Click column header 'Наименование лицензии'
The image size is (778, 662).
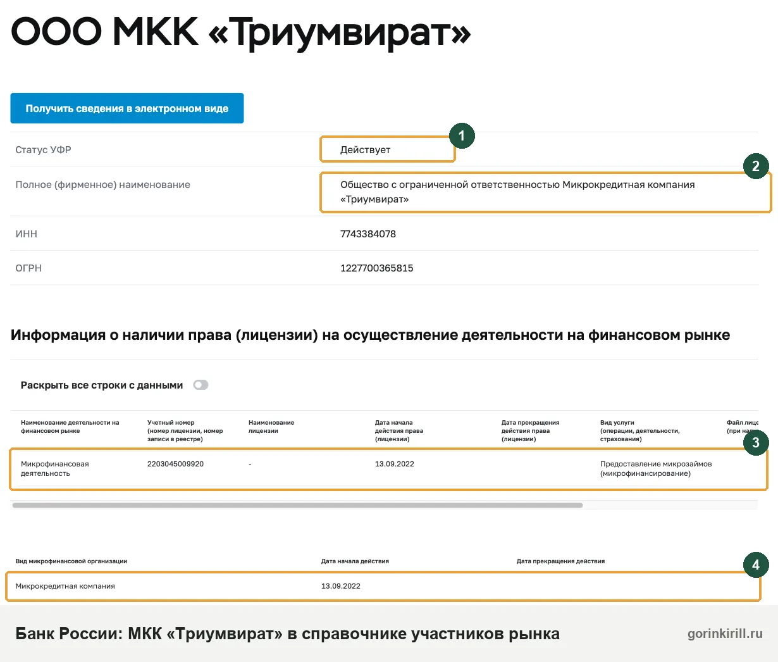click(x=271, y=427)
